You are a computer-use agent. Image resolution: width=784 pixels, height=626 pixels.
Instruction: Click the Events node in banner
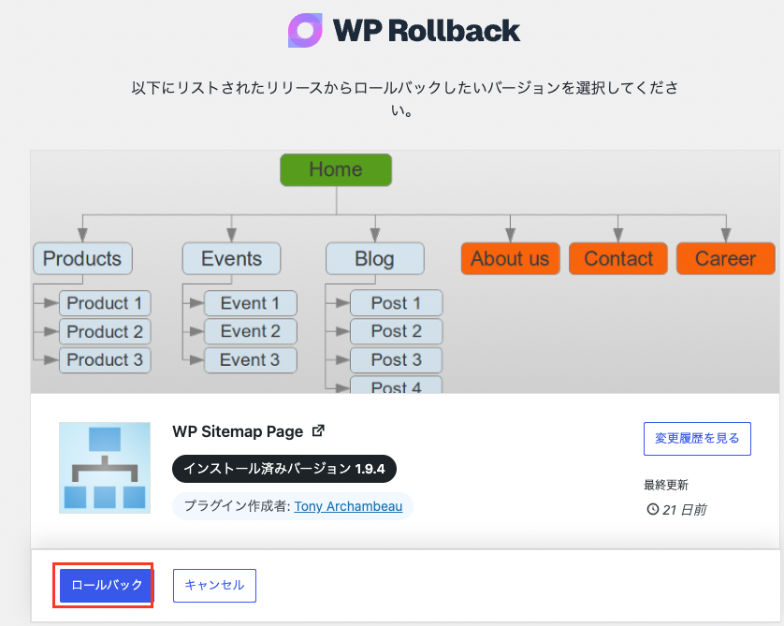click(231, 258)
